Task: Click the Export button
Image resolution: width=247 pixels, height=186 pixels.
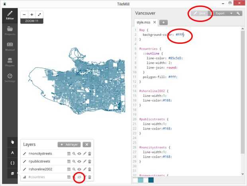Action: pos(220,14)
